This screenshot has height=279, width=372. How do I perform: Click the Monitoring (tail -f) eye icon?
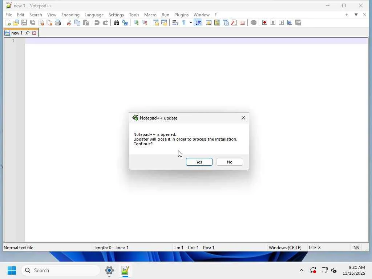tap(253, 23)
